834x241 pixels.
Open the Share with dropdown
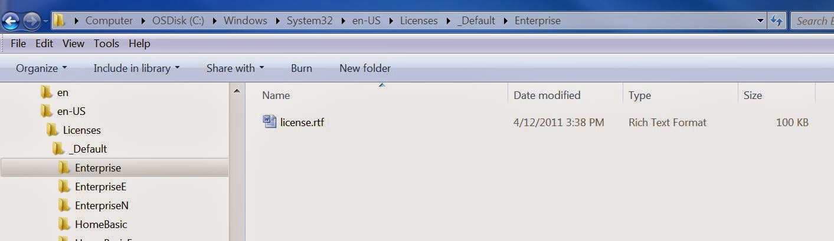pyautogui.click(x=235, y=68)
